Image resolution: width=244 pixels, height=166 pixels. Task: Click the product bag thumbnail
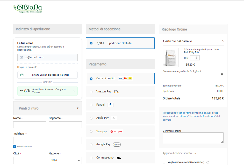click(x=170, y=58)
